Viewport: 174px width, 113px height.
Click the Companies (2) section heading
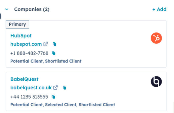pyautogui.click(x=32, y=9)
